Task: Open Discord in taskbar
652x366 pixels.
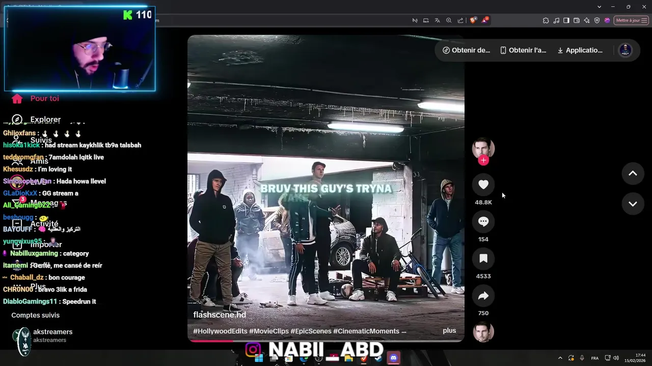Action: 393,358
